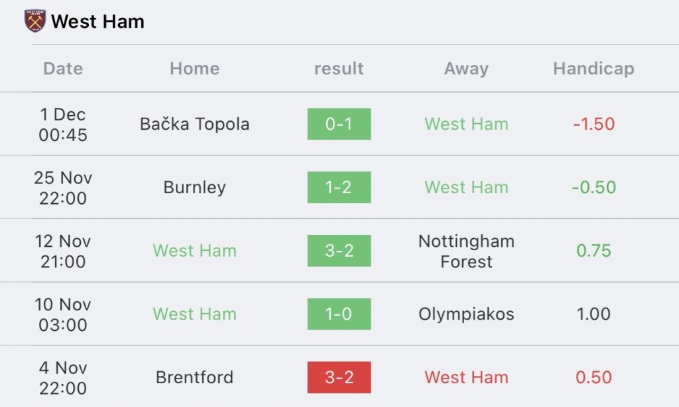Click the Date column header

(x=63, y=69)
